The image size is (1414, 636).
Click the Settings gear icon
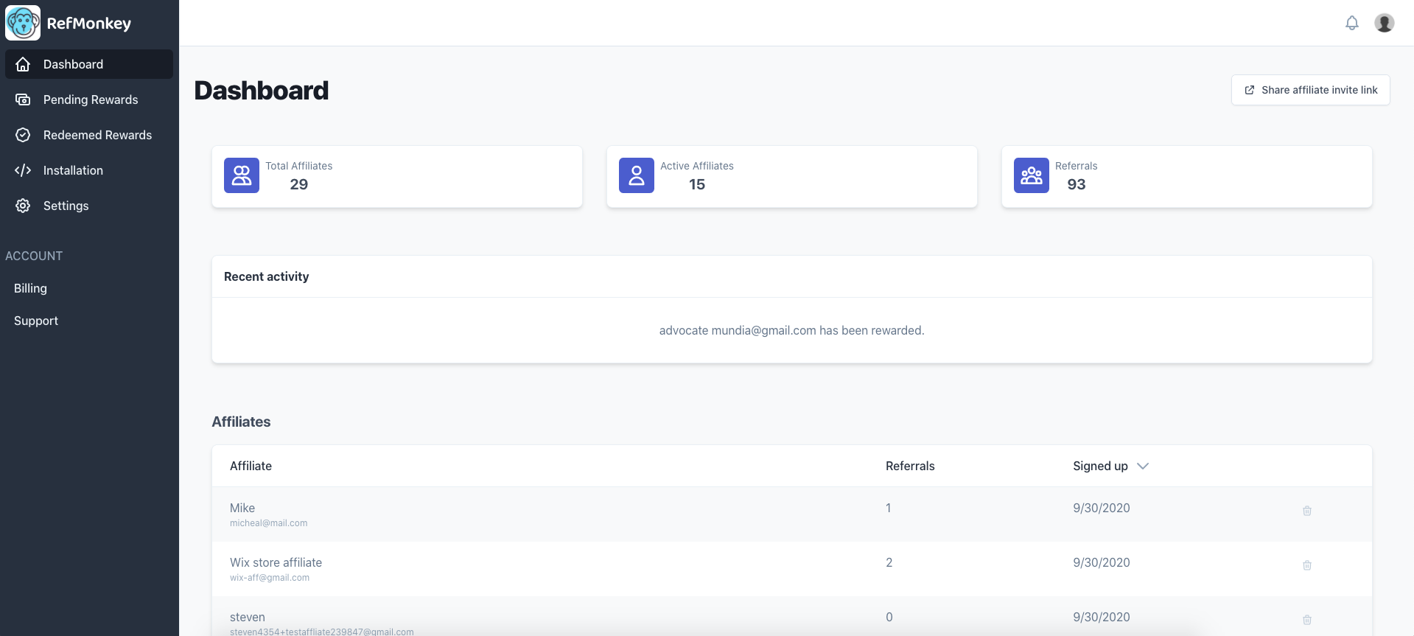coord(23,206)
